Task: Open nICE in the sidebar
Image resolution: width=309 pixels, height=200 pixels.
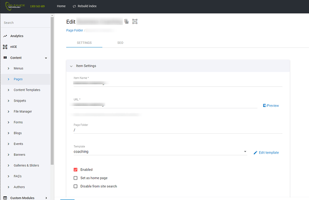Action: pos(13,47)
